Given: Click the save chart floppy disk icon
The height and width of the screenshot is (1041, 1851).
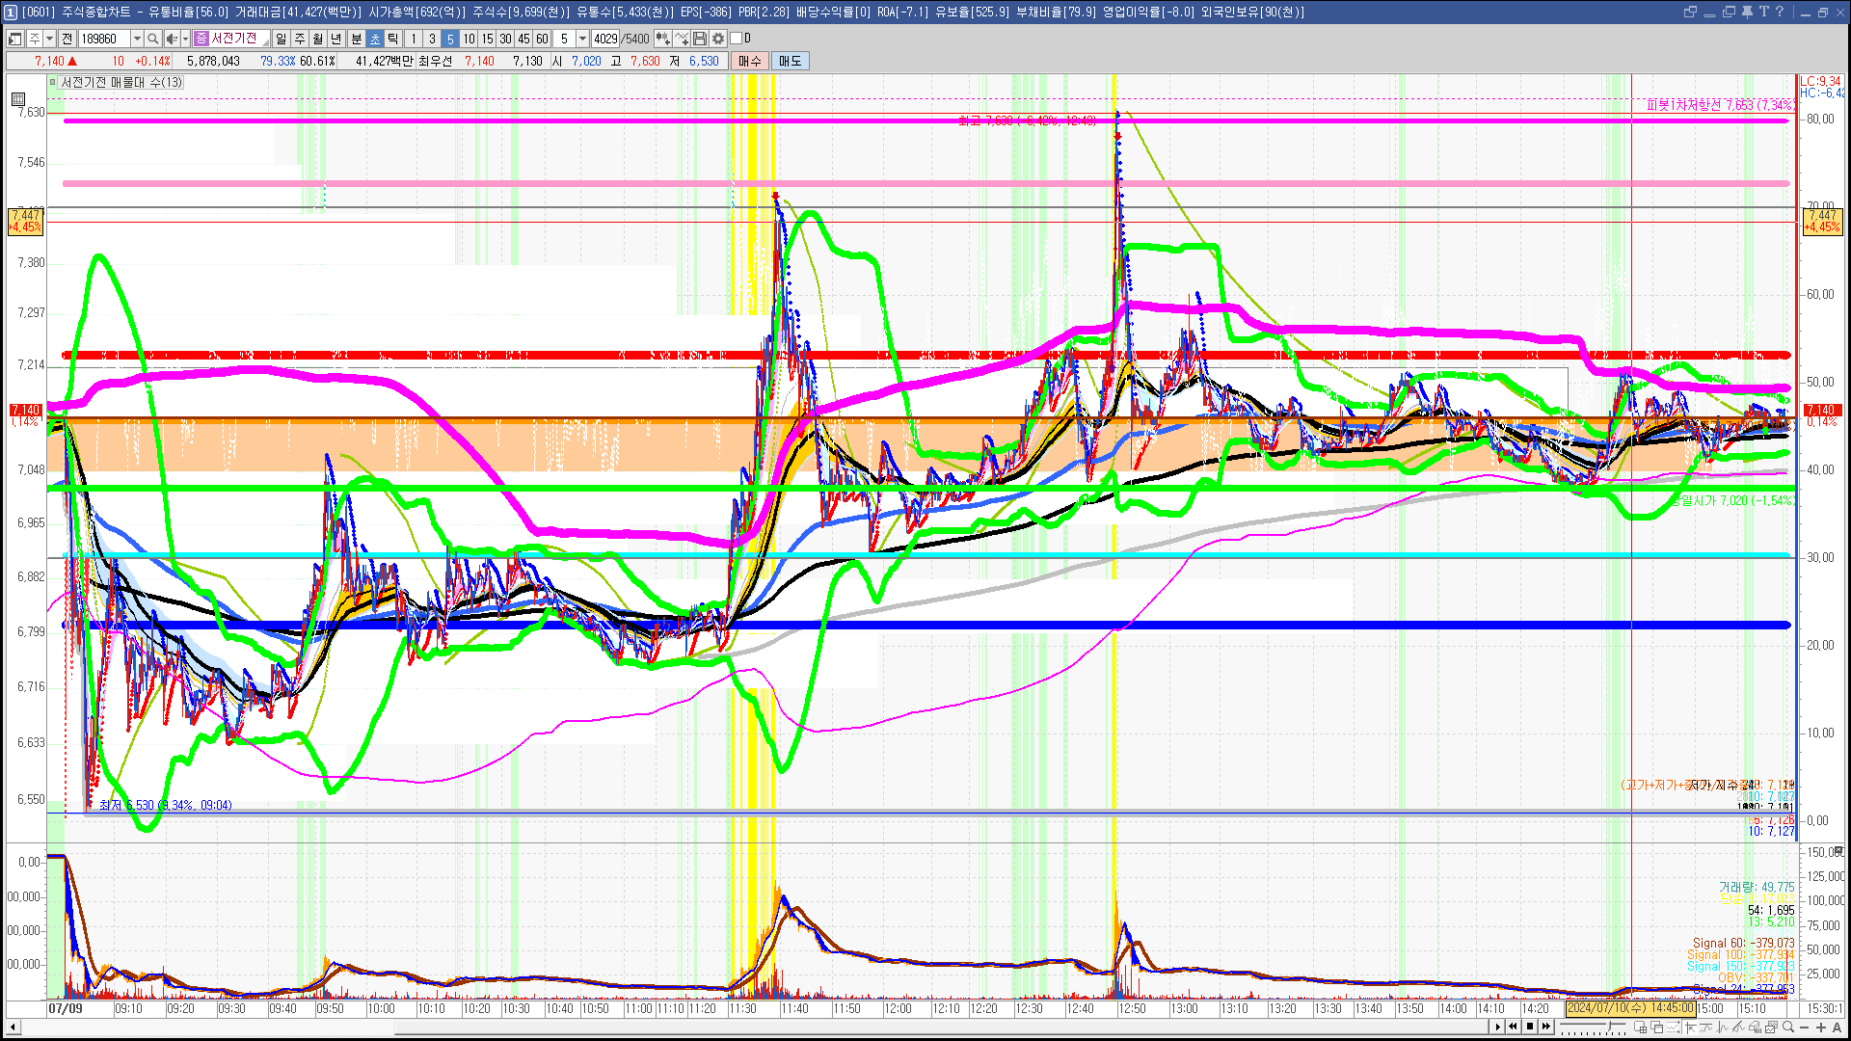Looking at the screenshot, I should [x=700, y=39].
